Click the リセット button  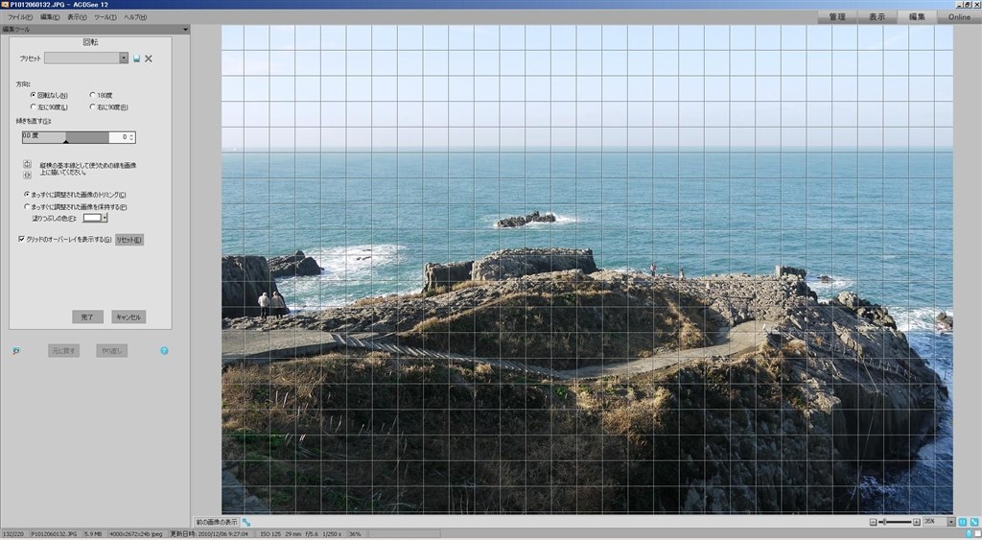pyautogui.click(x=129, y=239)
